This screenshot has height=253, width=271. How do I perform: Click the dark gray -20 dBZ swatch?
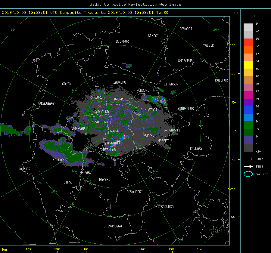pos(248,147)
